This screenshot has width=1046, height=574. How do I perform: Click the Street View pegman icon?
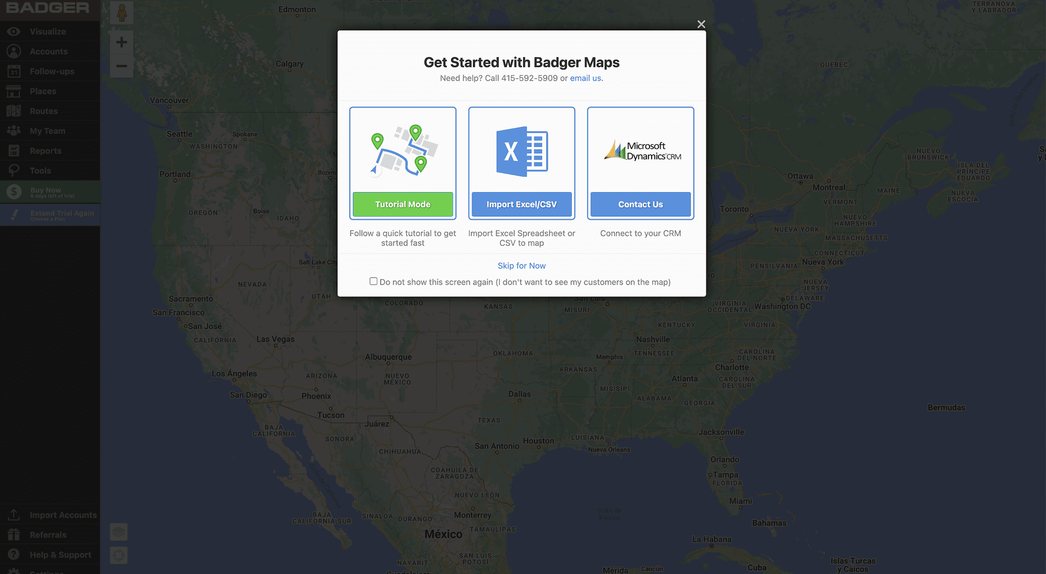(x=121, y=13)
